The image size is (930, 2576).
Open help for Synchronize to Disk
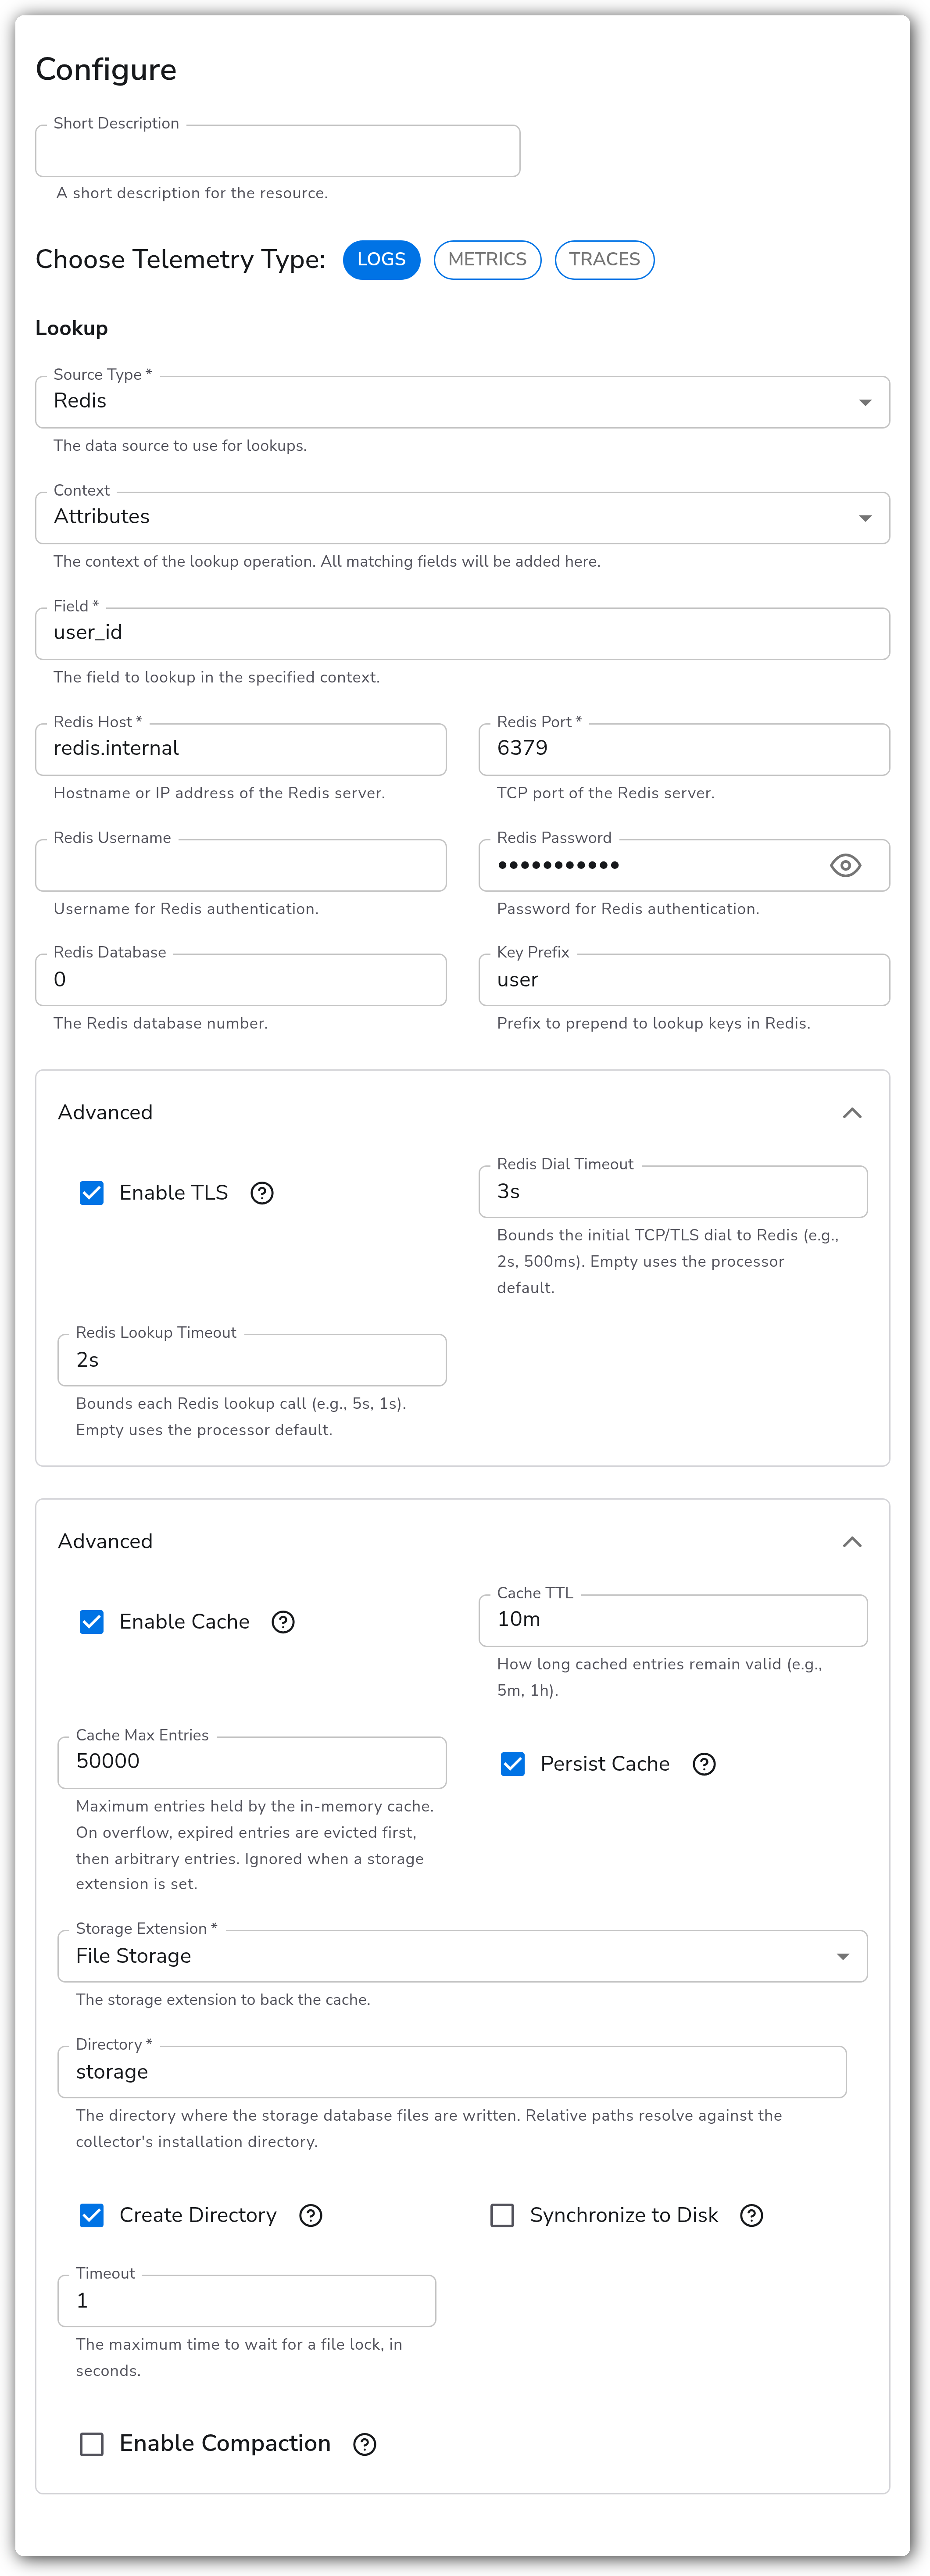click(x=751, y=2215)
